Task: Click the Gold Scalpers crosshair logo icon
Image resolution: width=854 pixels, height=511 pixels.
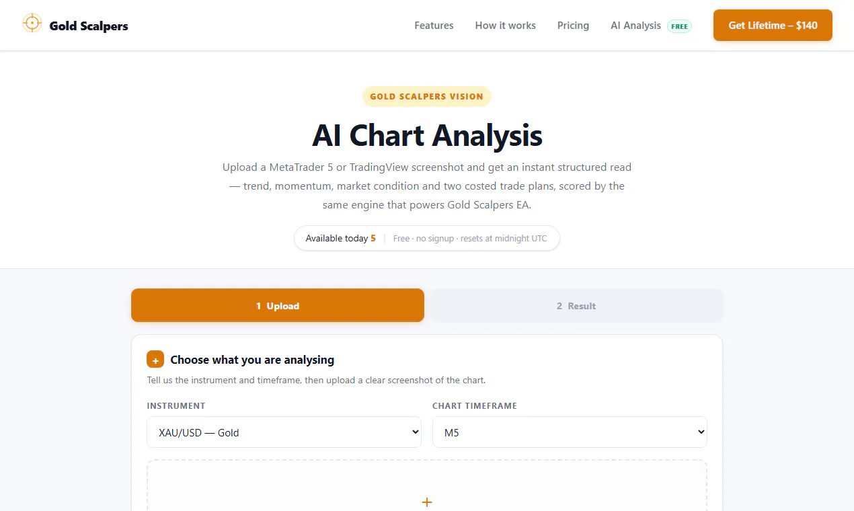Action: [x=32, y=24]
